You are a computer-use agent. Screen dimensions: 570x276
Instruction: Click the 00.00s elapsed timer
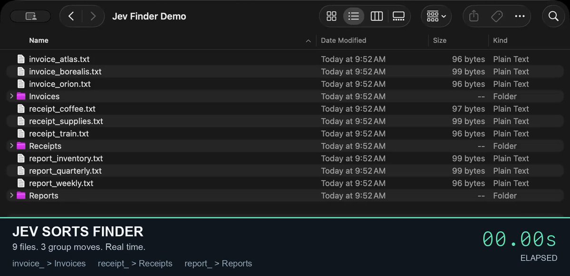[x=519, y=239]
